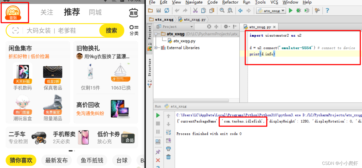Select the 最新发布 filter chip
Screen dimensions: 362x168
point(56,160)
